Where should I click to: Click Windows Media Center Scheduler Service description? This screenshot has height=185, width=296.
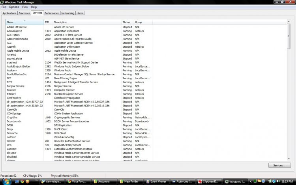coord(77,157)
